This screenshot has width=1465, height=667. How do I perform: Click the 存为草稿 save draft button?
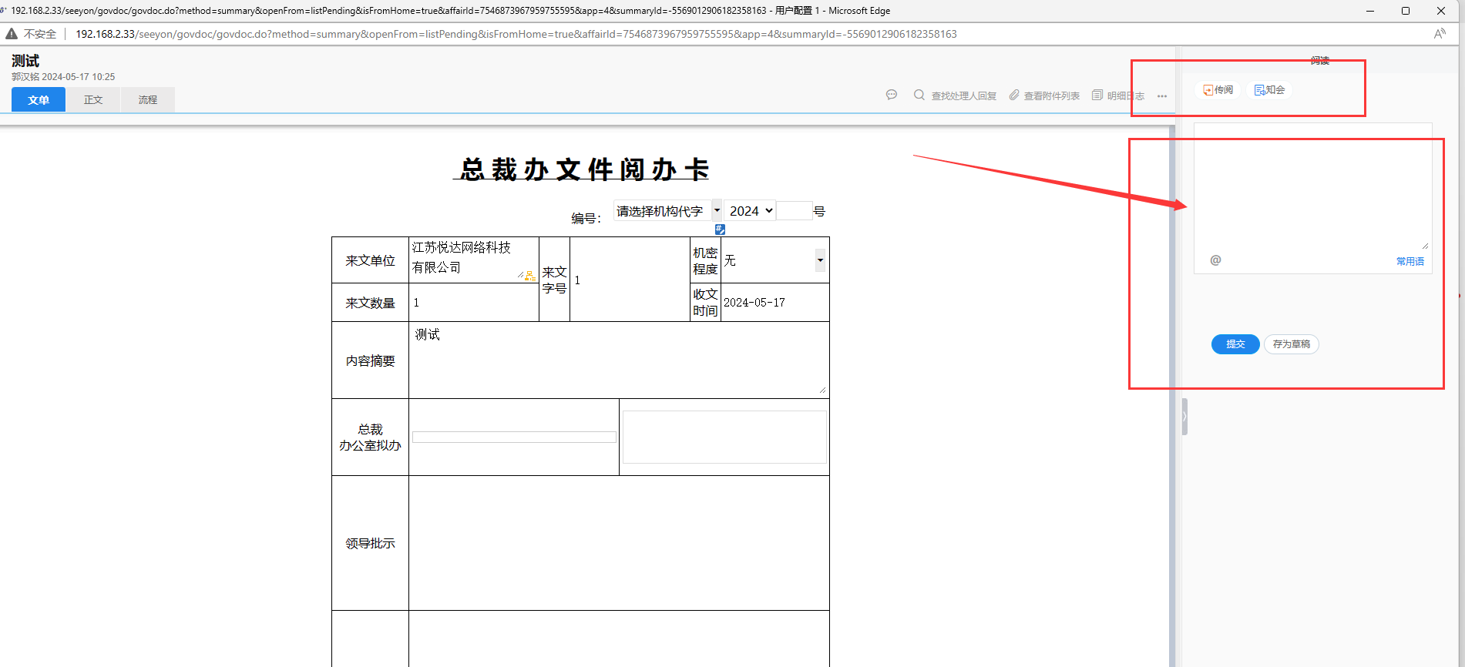tap(1291, 344)
